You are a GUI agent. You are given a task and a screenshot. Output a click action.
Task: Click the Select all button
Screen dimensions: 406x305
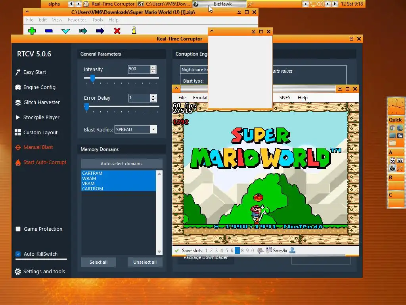coord(98,262)
